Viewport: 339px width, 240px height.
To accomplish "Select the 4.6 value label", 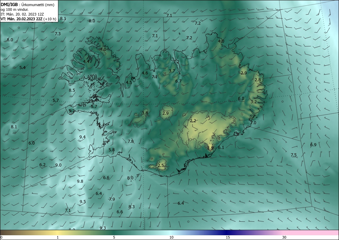I will [145, 73].
